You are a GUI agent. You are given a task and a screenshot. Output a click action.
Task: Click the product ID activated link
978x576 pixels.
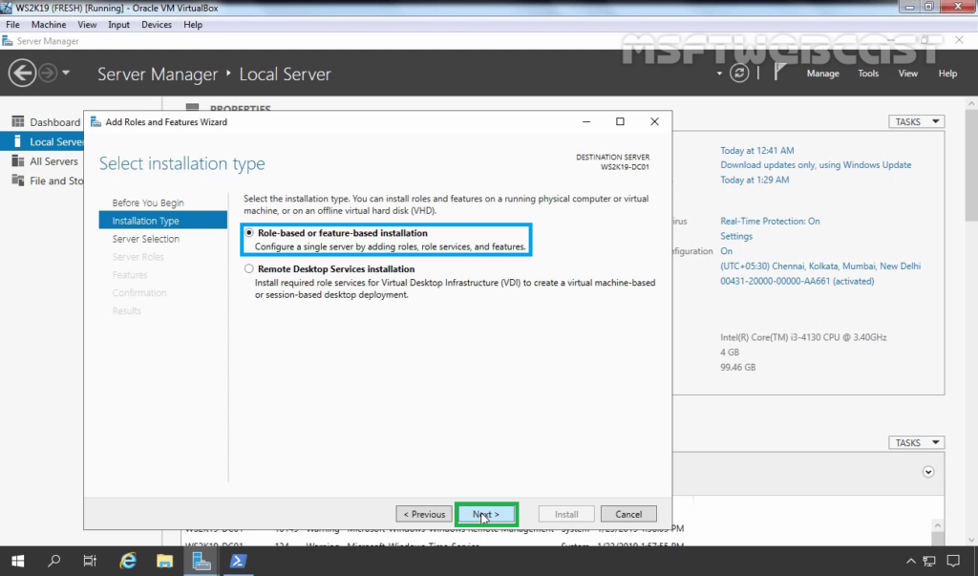click(797, 281)
